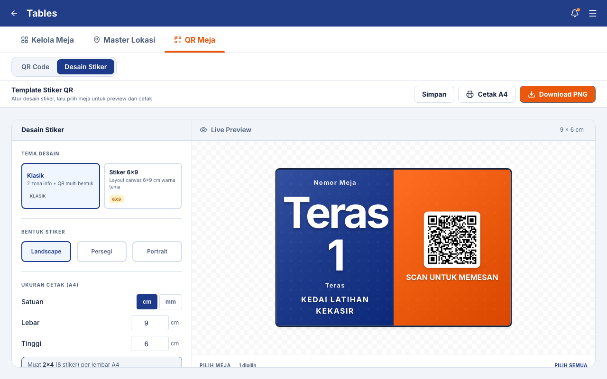Click the '9 × 6 cm' size label

[572, 130]
